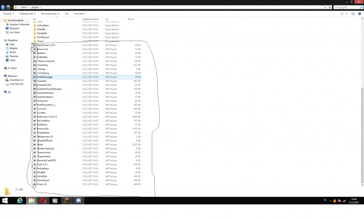Screen dimensions: 364x218
Task: Open the Windows Start button
Action: point(4,201)
